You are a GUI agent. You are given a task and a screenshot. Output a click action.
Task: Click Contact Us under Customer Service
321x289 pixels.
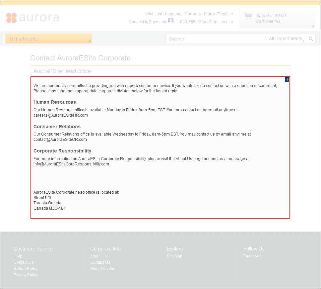point(24,262)
